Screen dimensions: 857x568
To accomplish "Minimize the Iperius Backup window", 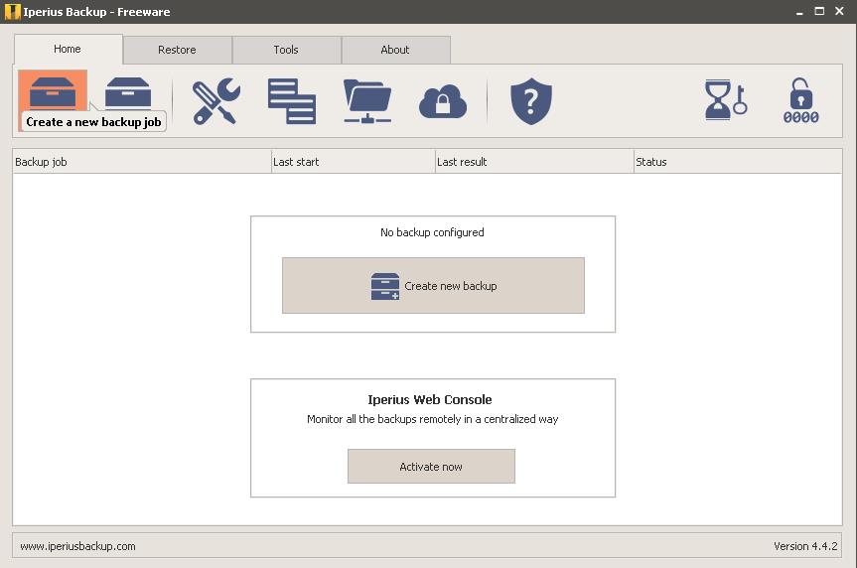I will (799, 12).
